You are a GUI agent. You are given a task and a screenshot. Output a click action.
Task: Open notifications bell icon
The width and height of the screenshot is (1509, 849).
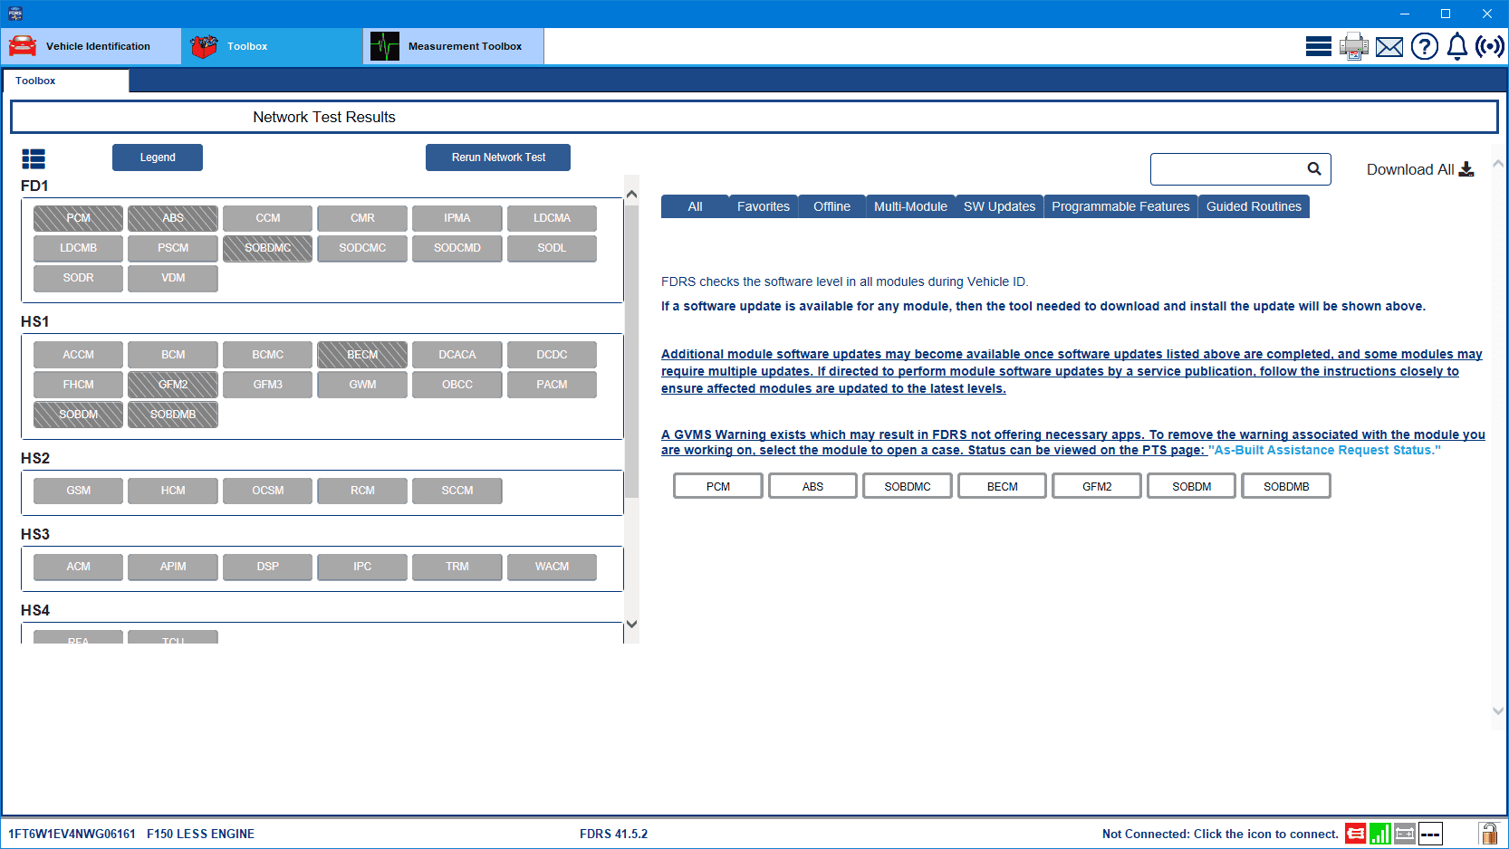1456,46
